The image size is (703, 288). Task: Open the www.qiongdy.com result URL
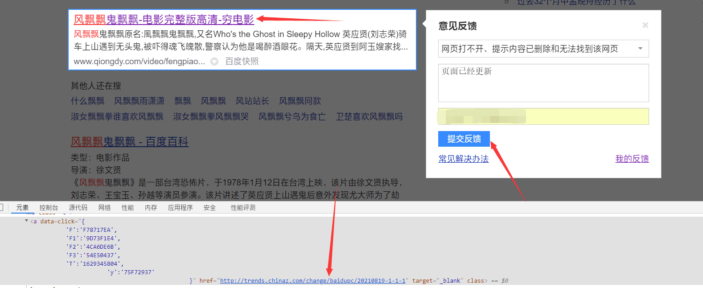139,62
